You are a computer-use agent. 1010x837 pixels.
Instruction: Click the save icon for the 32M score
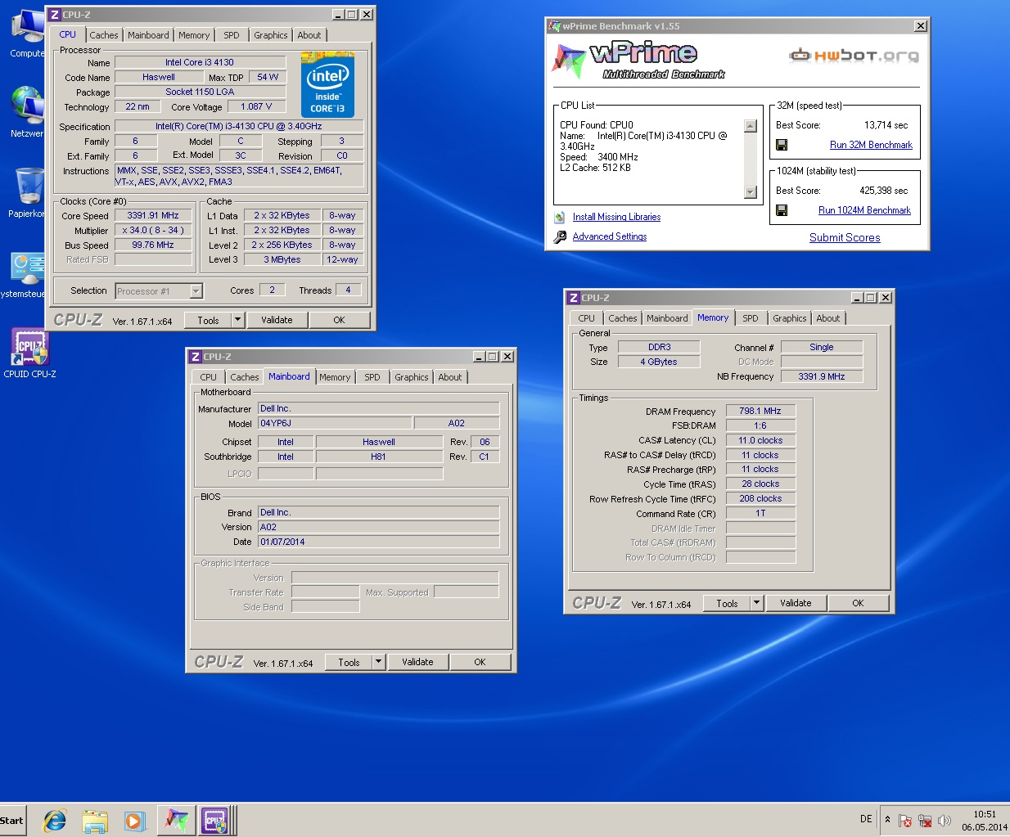(x=782, y=145)
